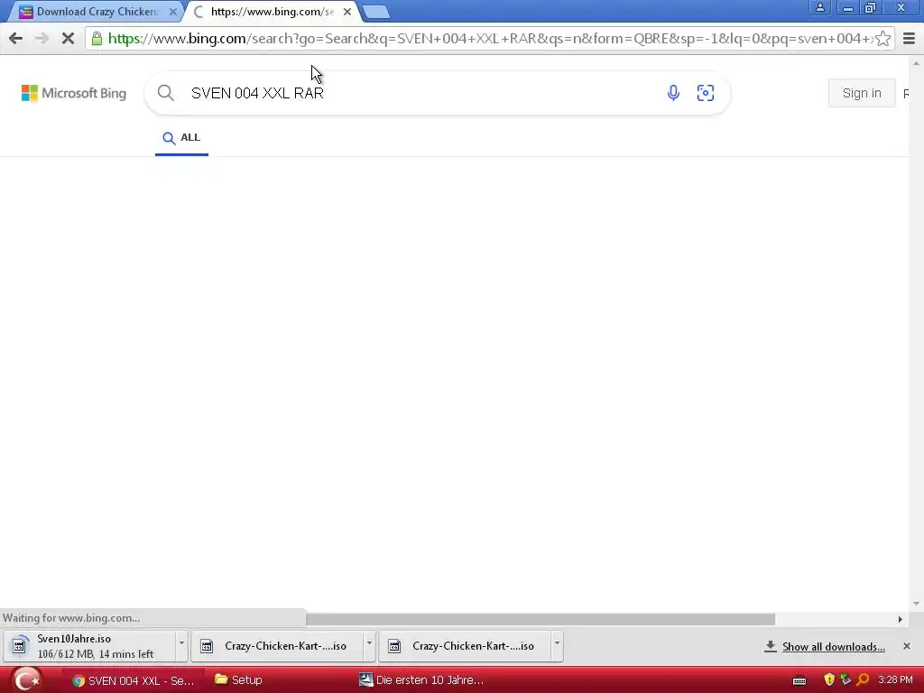Close the bing.com tab

pos(347,12)
